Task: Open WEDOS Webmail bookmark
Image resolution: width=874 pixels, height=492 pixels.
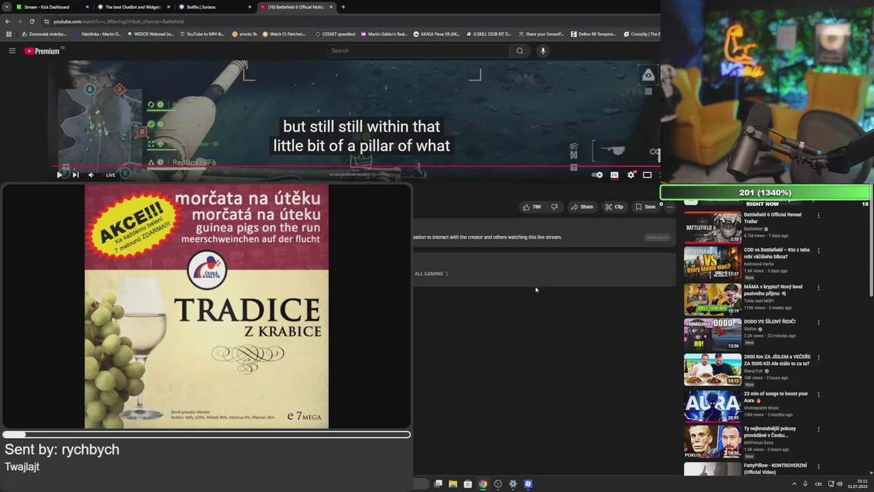Action: click(150, 34)
